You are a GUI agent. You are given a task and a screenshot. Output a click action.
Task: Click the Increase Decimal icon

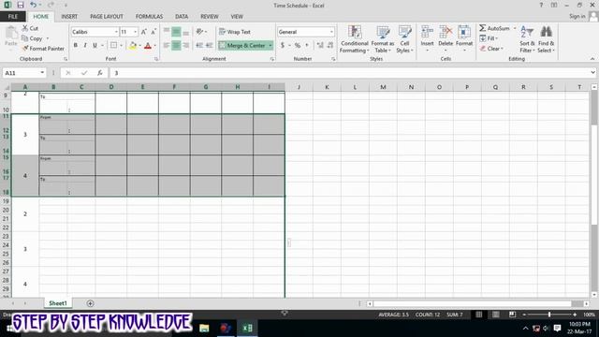(320, 46)
